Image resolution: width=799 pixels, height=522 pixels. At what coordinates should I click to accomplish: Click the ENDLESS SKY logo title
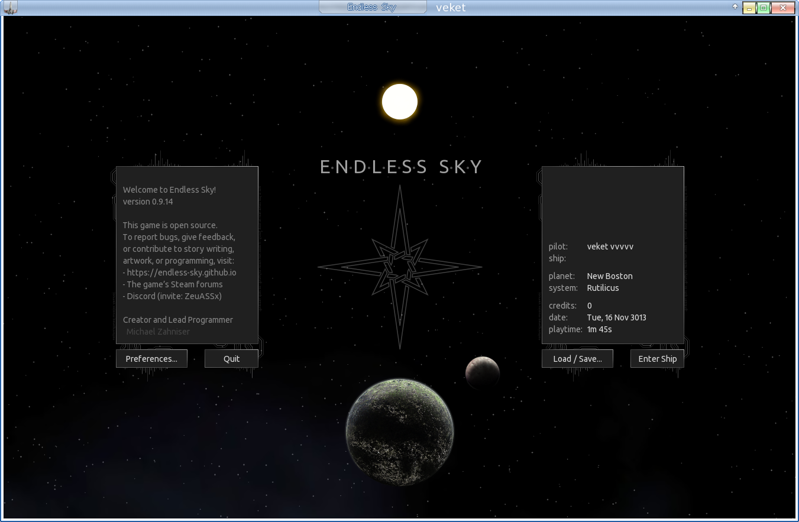pyautogui.click(x=401, y=167)
